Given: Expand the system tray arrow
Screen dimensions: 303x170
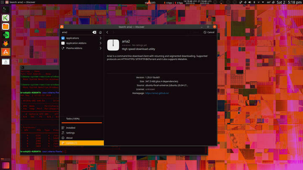Looking at the screenshot, I should 263,3.
